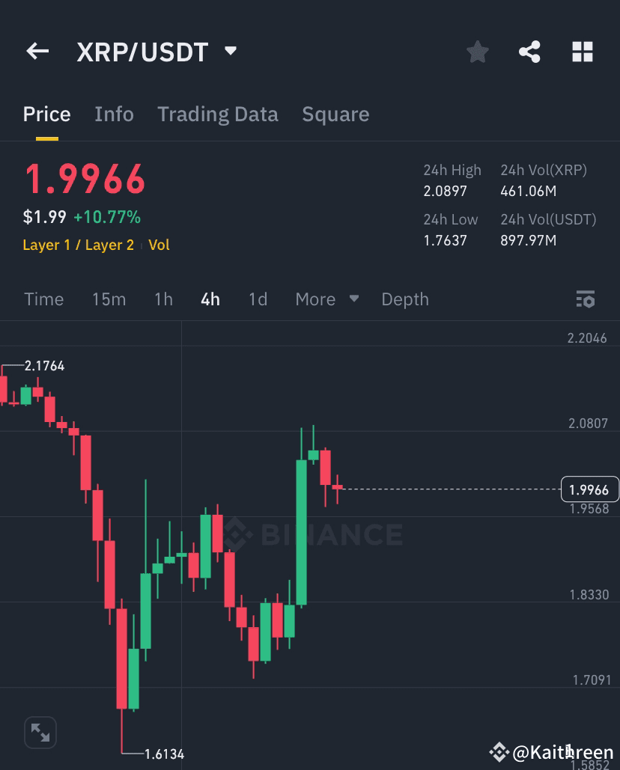620x770 pixels.
Task: Open the Square tab
Action: point(335,114)
